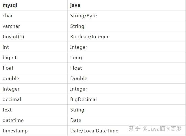Select the Boolean/Integer cell
Viewport: 186px width, 136px height.
point(89,37)
